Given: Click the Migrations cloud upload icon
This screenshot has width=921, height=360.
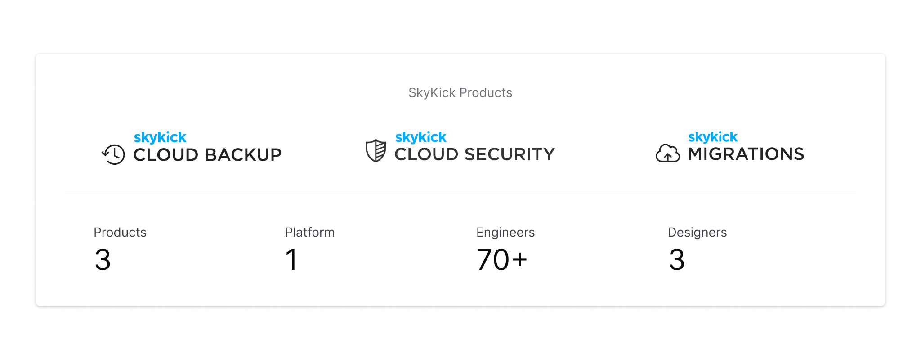Looking at the screenshot, I should [x=668, y=153].
